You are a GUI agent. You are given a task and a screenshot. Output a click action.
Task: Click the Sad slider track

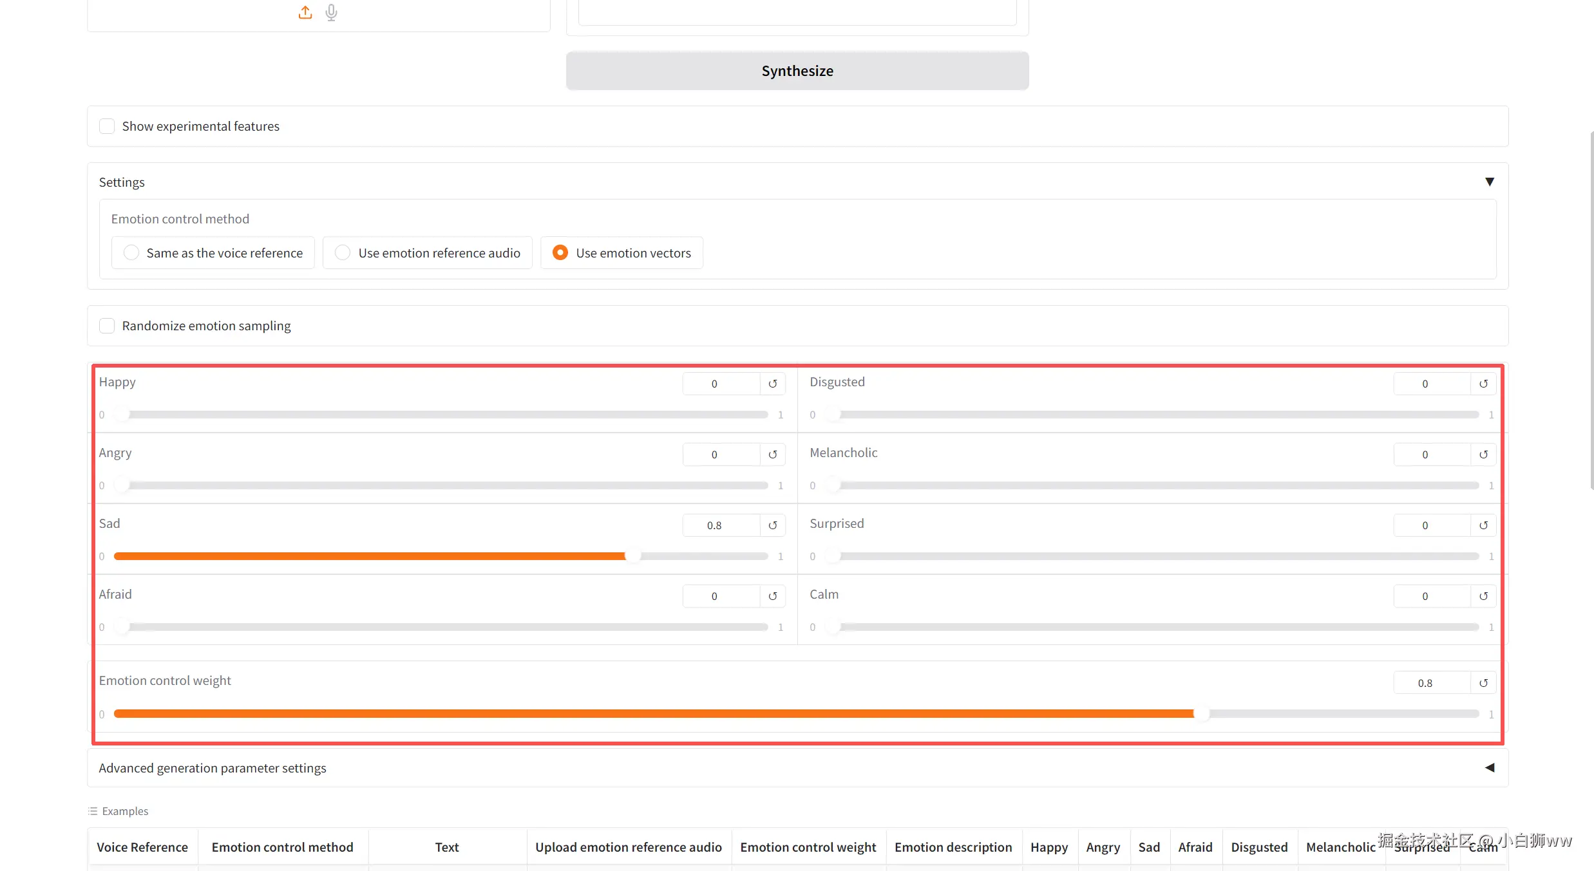[441, 556]
